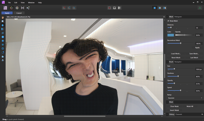This screenshot has height=121, width=204.
Task: Click the Cancel button
Action: pos(19,13)
